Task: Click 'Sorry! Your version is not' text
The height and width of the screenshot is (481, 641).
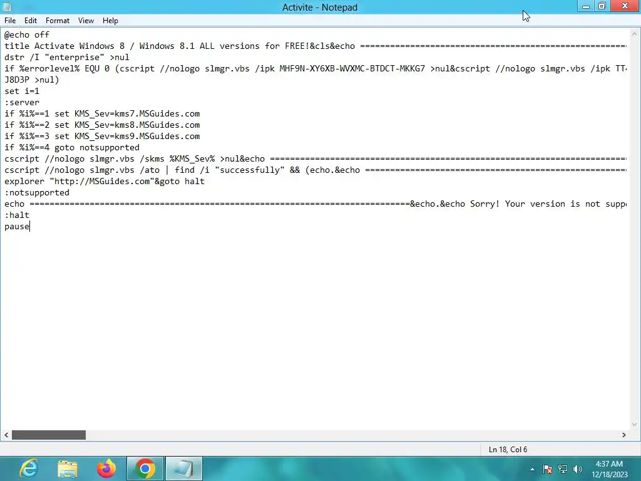Action: tap(535, 204)
